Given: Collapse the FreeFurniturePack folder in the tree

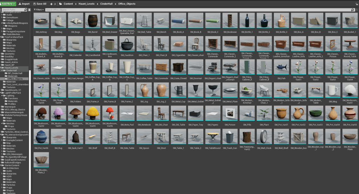Looking at the screenshot, I should click(x=2, y=37).
